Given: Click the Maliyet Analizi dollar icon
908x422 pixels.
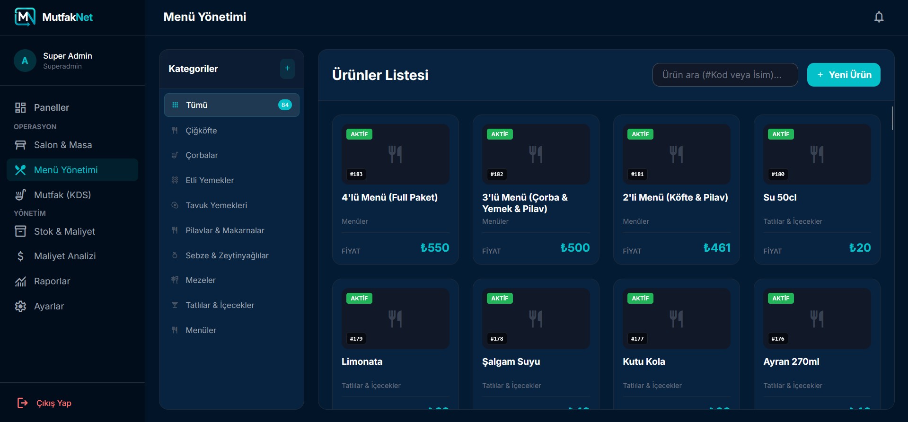Looking at the screenshot, I should 20,256.
